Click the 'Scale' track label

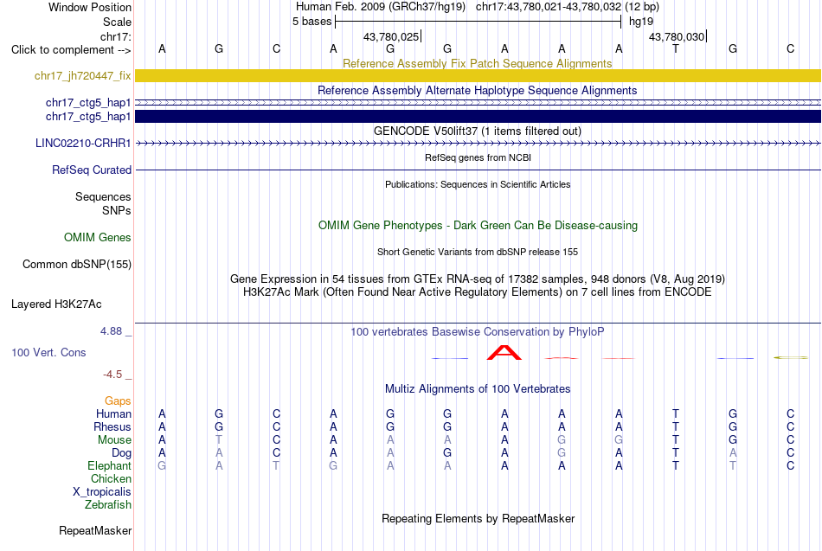pyautogui.click(x=117, y=22)
